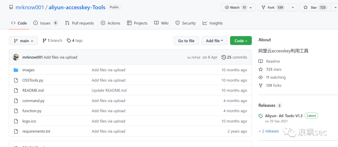Open the Aliyun- AK Tools-V1.3 release

point(284,116)
